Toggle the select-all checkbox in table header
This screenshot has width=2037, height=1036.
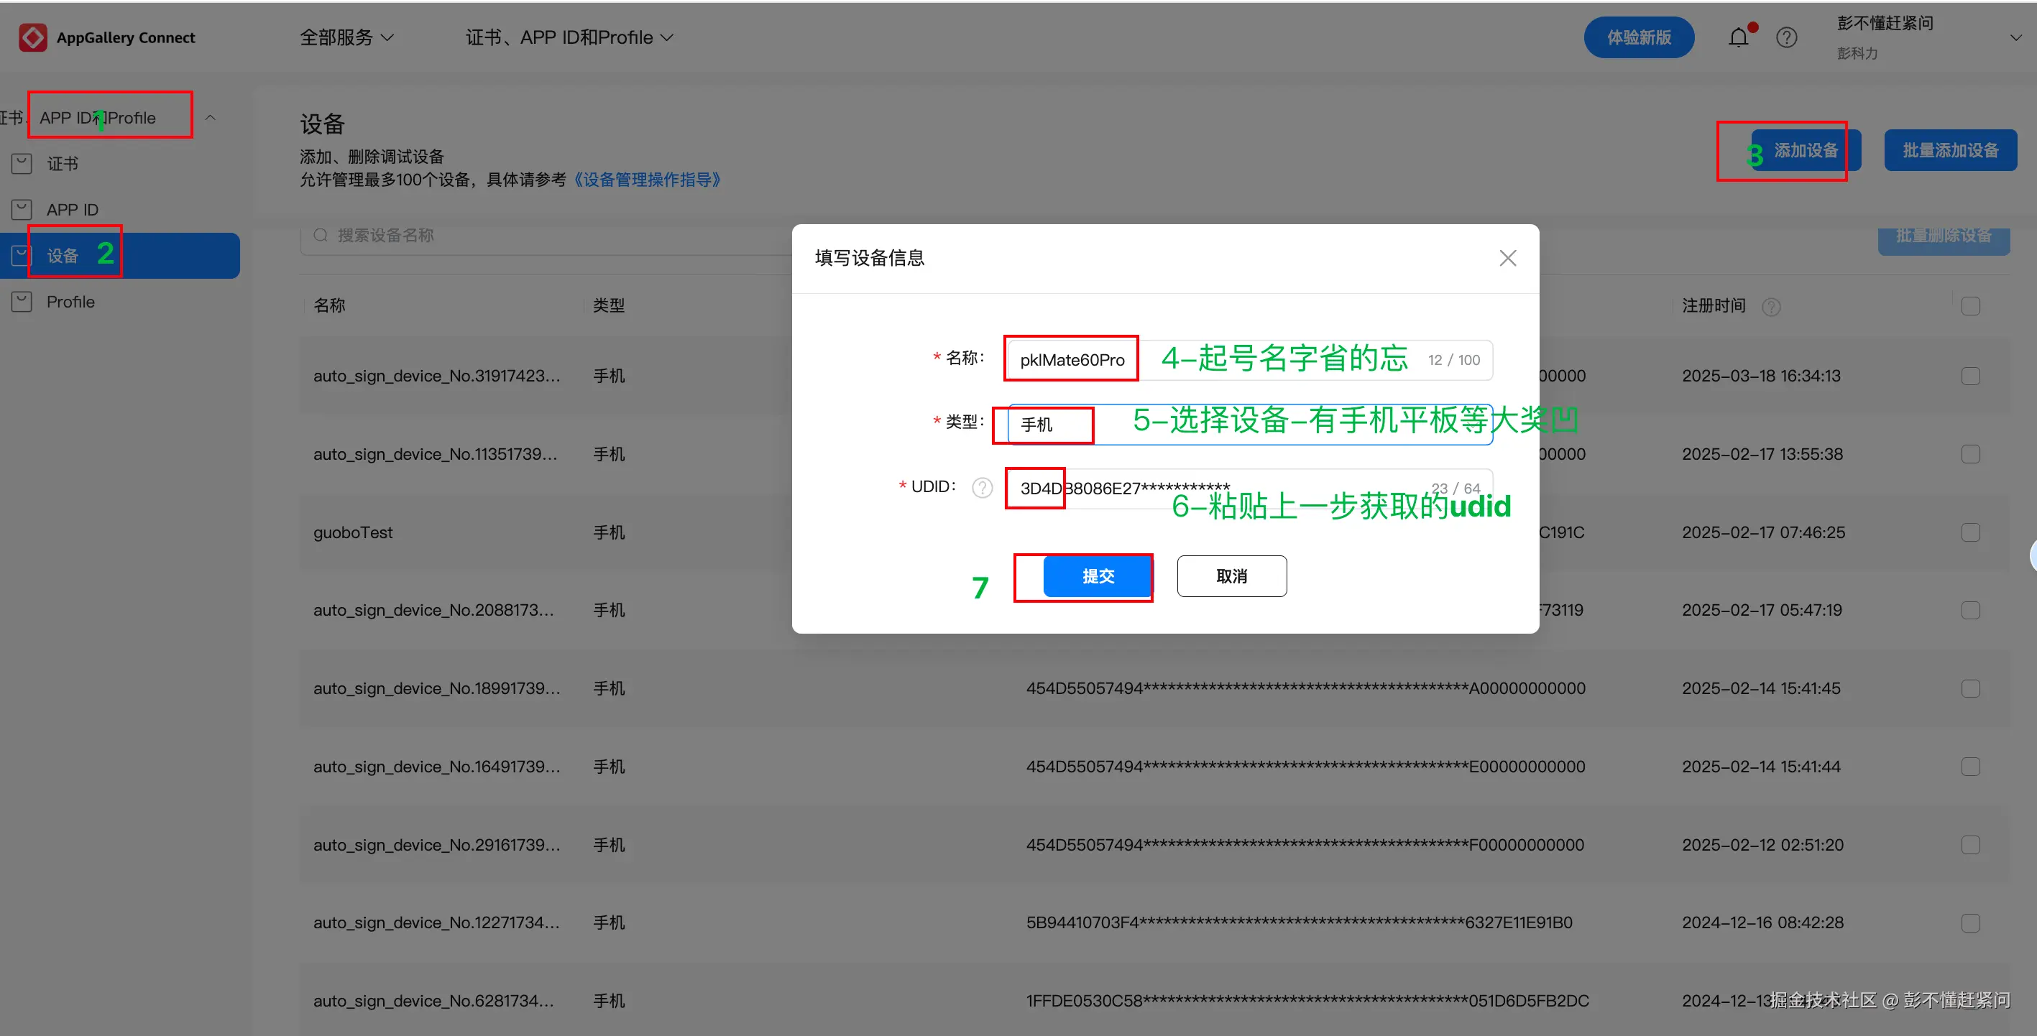[x=1969, y=306]
